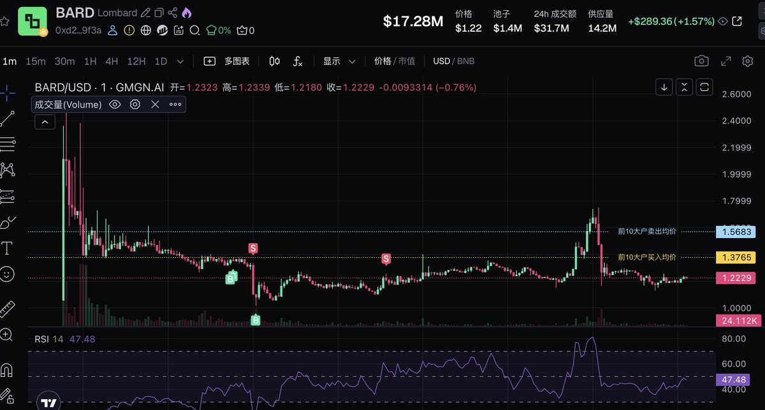
Task: Click the B buy marker at chart bottom
Action: [256, 320]
